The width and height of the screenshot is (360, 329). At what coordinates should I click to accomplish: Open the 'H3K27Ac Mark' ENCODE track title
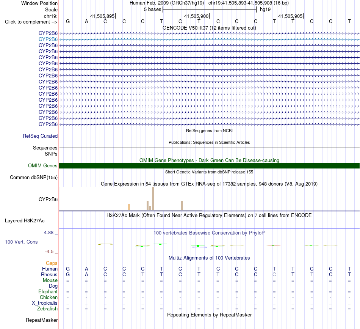click(x=209, y=216)
